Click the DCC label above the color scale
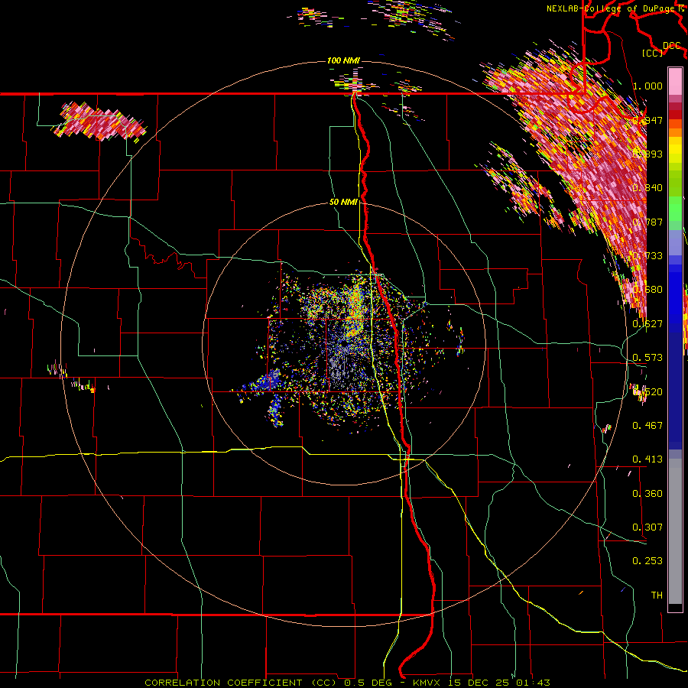The width and height of the screenshot is (688, 688). [x=672, y=46]
